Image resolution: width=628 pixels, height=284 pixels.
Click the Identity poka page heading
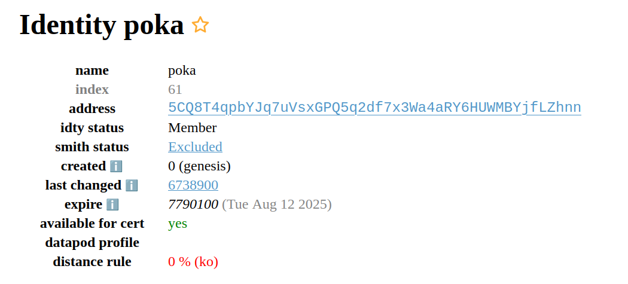pos(102,25)
